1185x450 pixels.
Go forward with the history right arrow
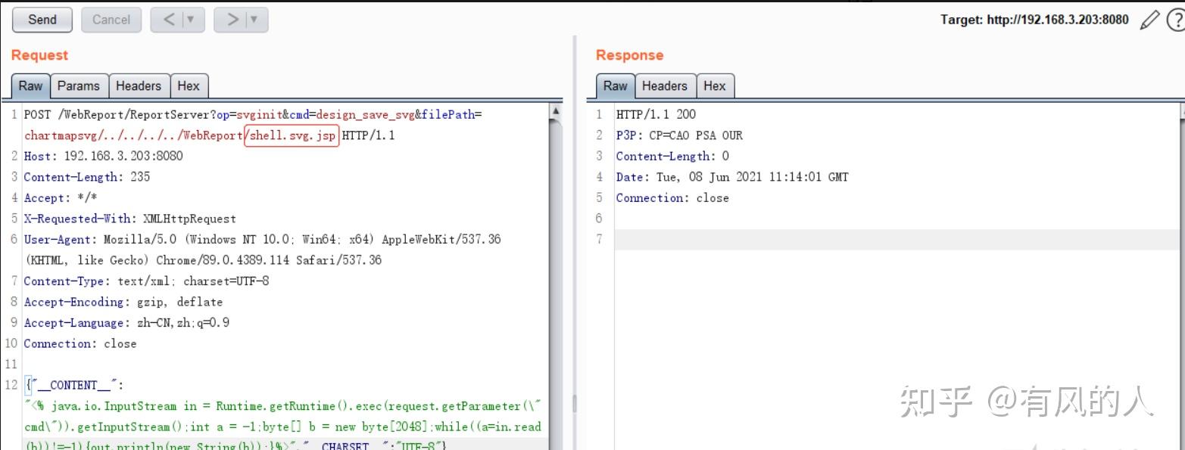pyautogui.click(x=231, y=20)
